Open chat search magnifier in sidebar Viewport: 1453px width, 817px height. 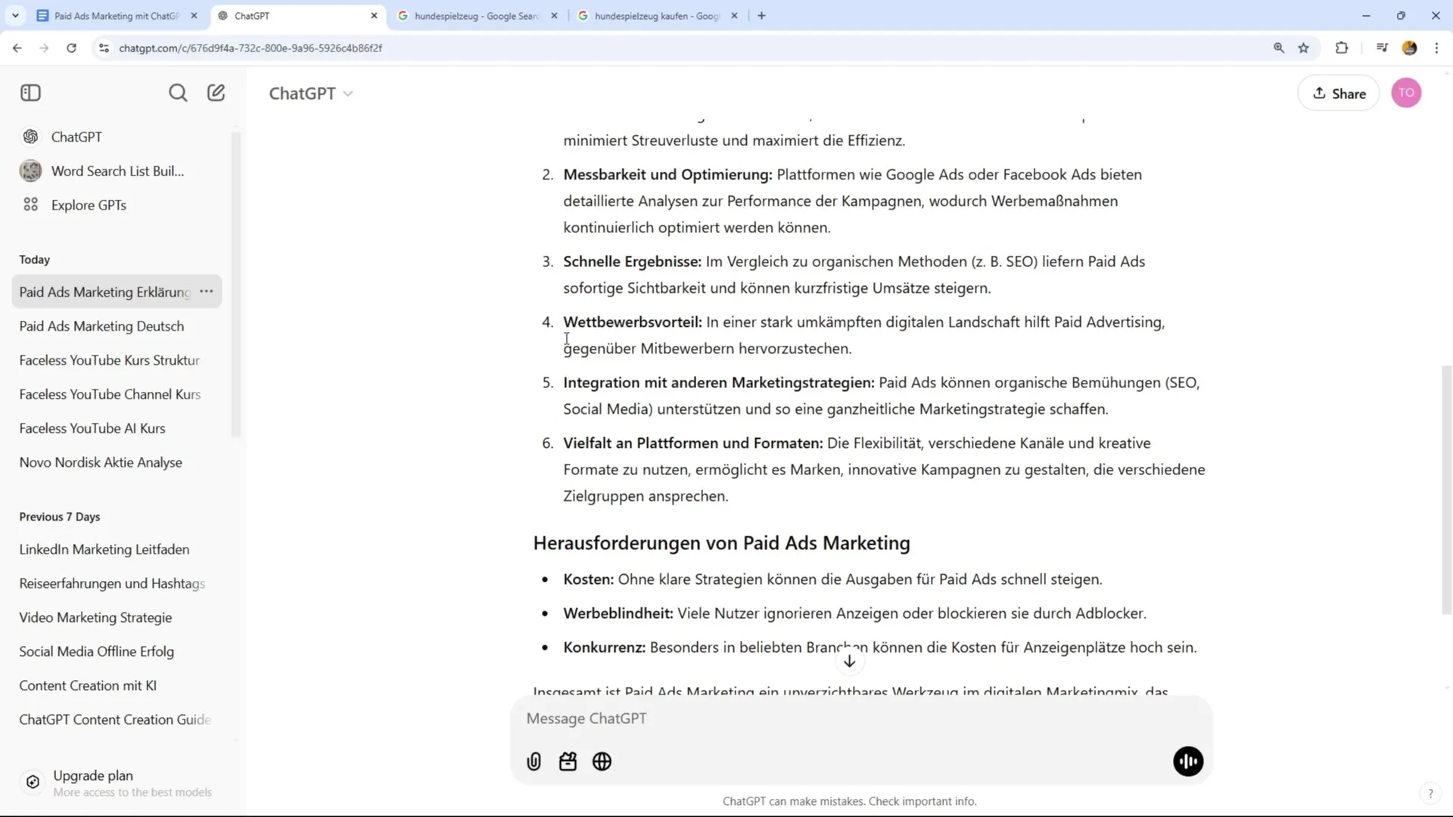pyautogui.click(x=178, y=93)
